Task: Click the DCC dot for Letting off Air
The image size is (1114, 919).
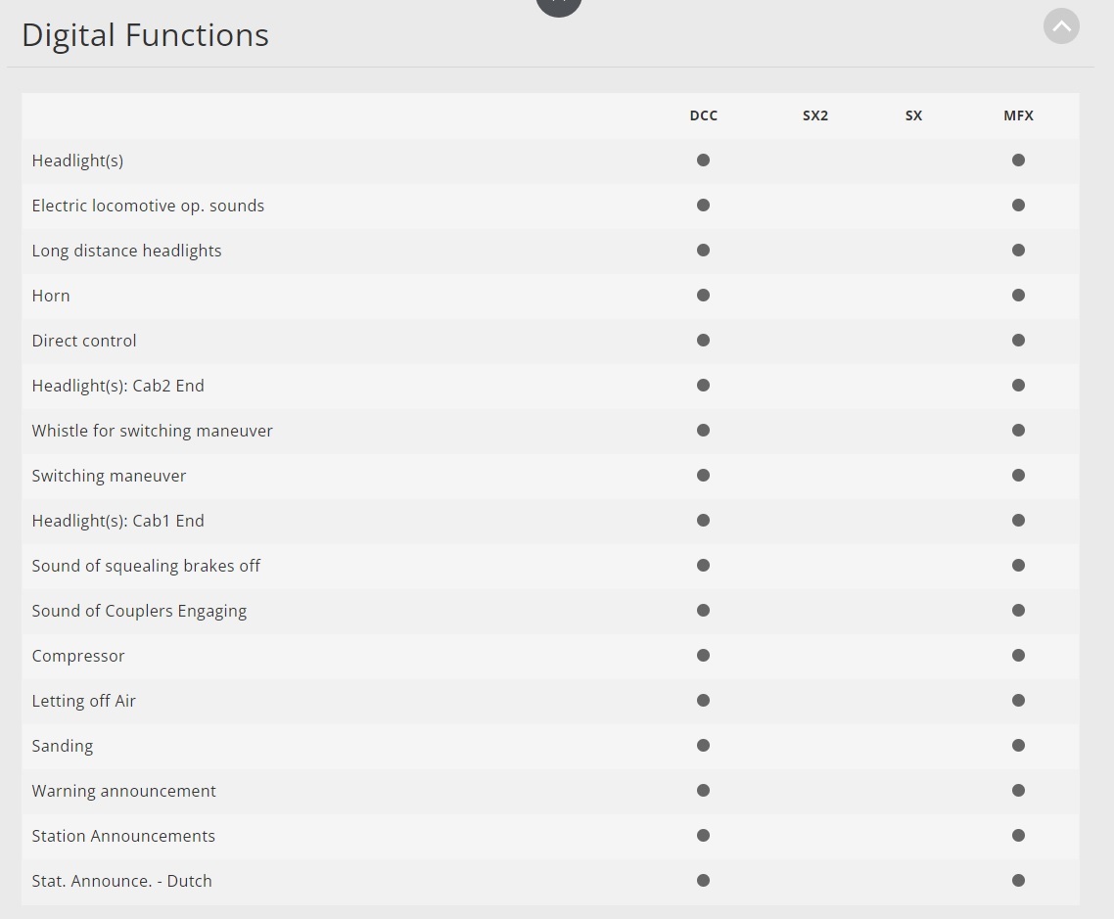Action: 703,701
